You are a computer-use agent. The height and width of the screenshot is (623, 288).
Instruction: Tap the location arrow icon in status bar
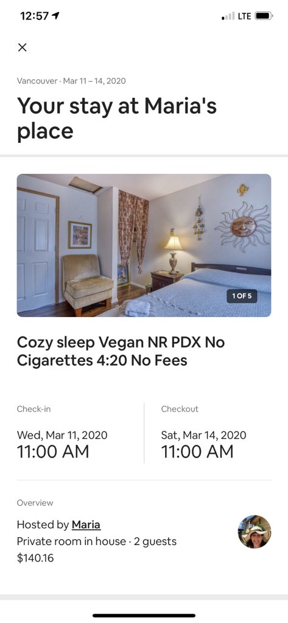coord(56,16)
